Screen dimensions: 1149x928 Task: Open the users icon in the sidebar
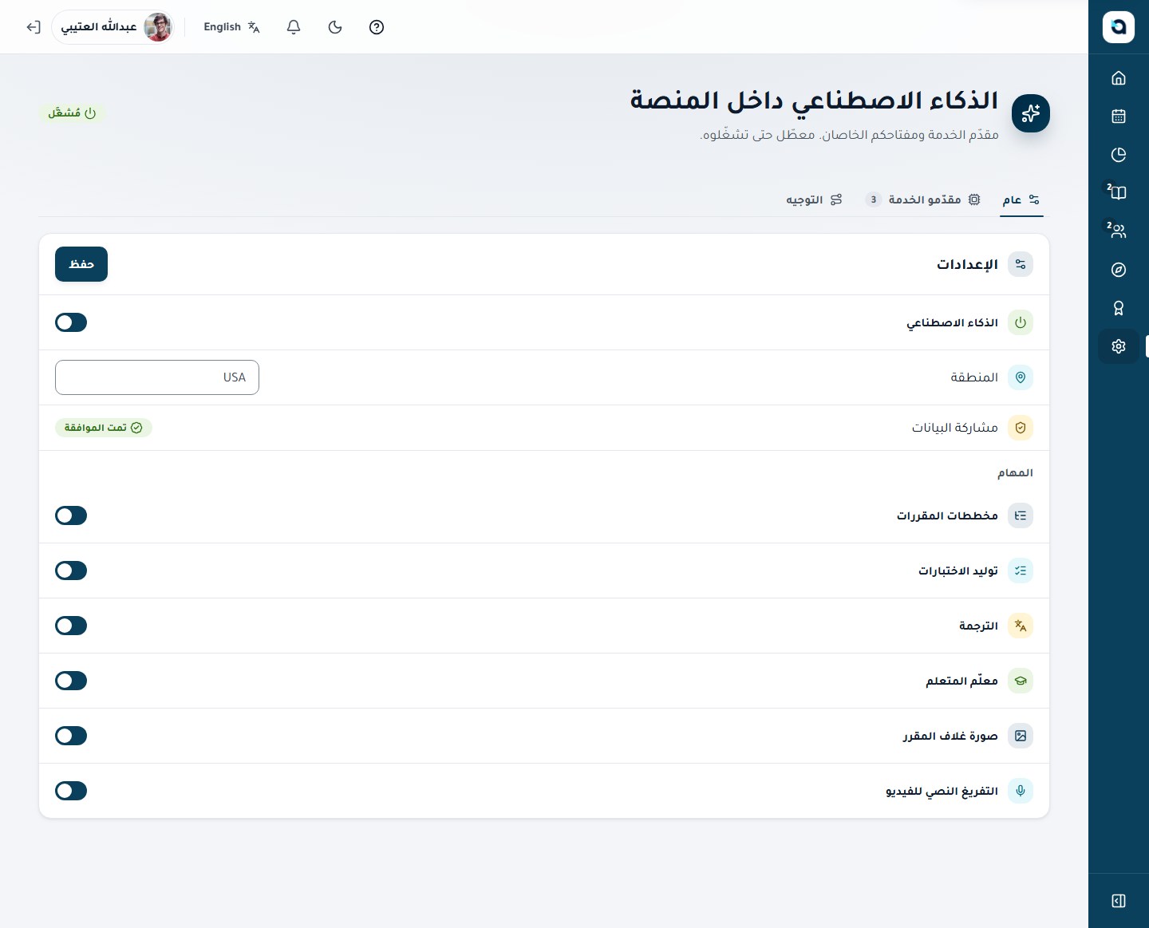pyautogui.click(x=1119, y=231)
